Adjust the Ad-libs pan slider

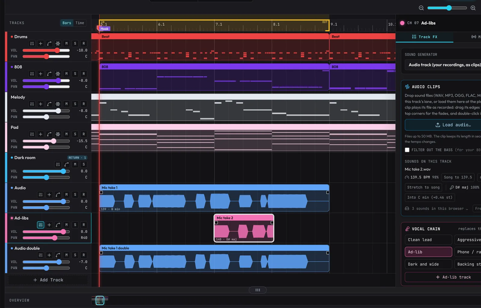pos(46,238)
